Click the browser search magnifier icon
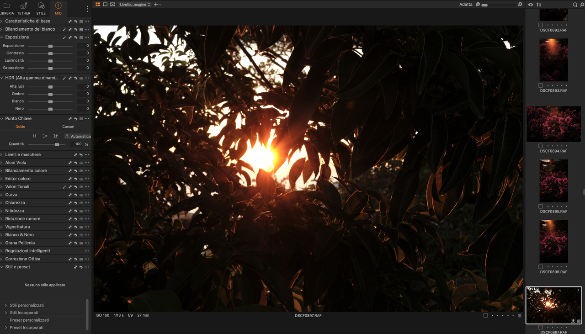This screenshot has height=334, width=585. [x=575, y=5]
